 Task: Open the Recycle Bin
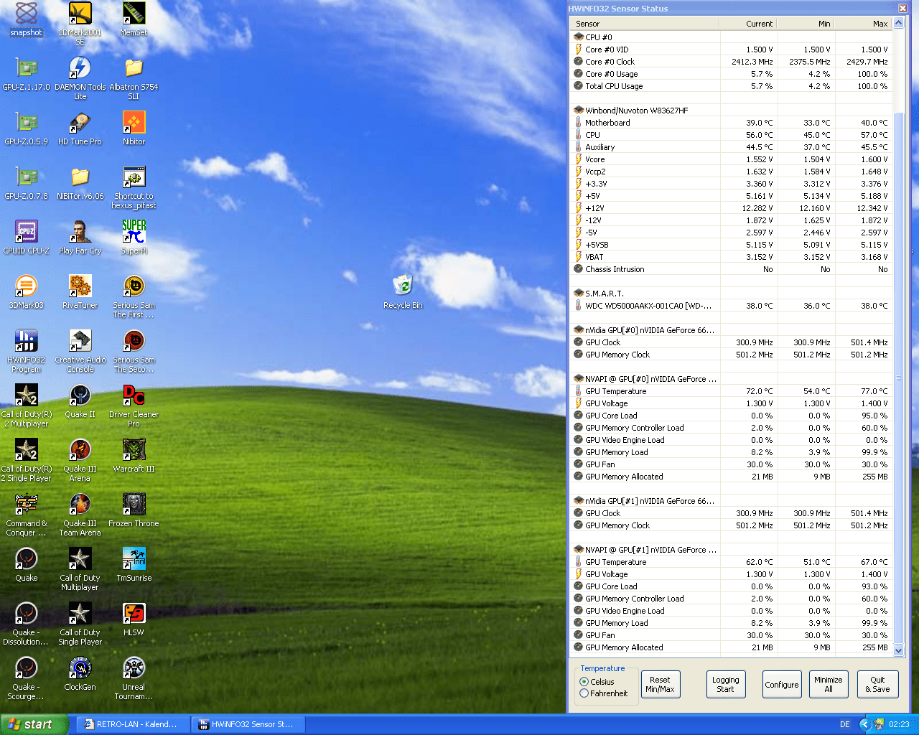[403, 292]
